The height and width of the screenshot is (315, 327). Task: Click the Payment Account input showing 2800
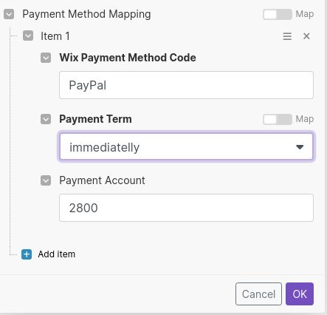pyautogui.click(x=186, y=208)
